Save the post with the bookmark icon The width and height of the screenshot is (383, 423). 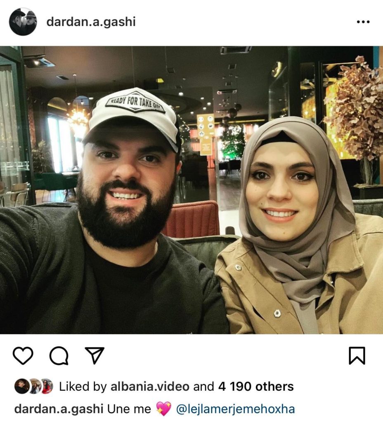pos(357,356)
